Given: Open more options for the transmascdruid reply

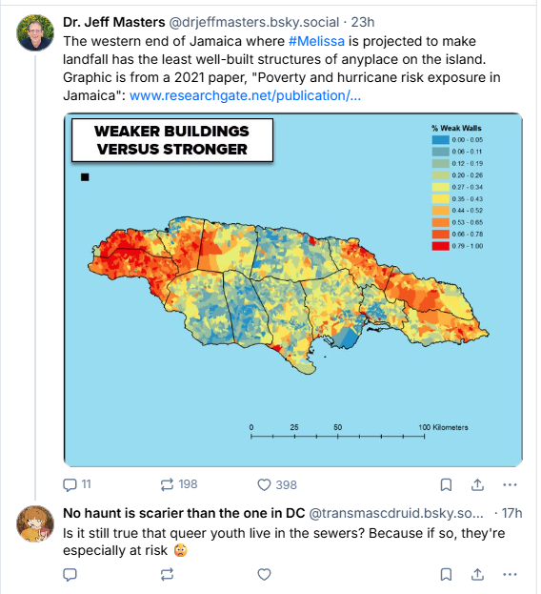Looking at the screenshot, I should pyautogui.click(x=510, y=574).
